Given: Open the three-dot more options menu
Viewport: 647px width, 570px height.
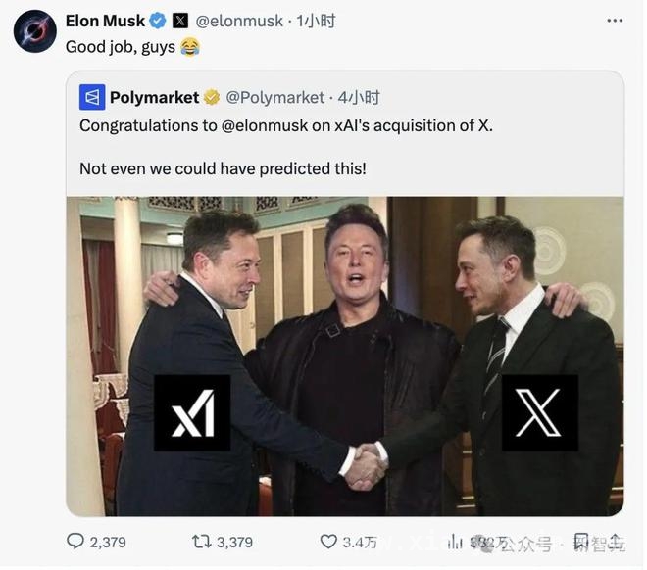Looking at the screenshot, I should [x=615, y=21].
